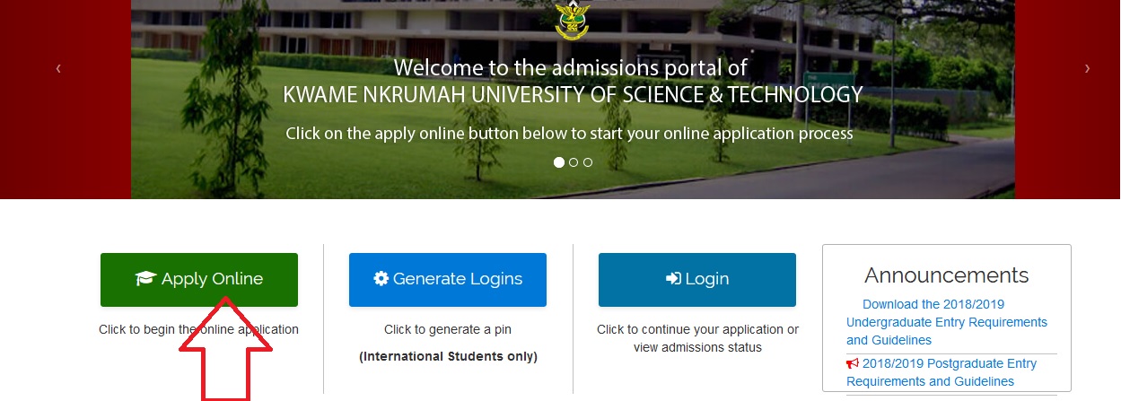Image resolution: width=1121 pixels, height=401 pixels.
Task: Advance to the next slide with the right chevron
Action: click(x=1087, y=68)
